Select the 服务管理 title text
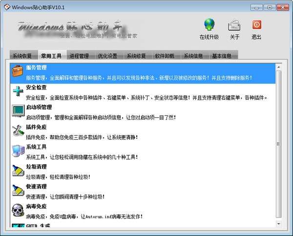 tap(36, 68)
